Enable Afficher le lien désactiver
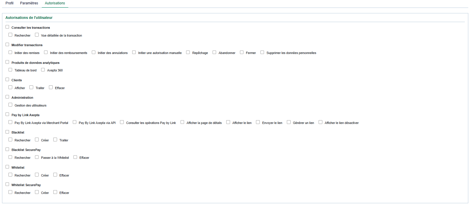 coord(321,122)
